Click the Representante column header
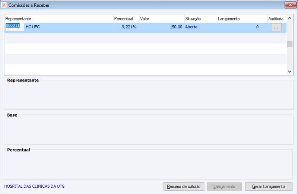 [x=59, y=19]
